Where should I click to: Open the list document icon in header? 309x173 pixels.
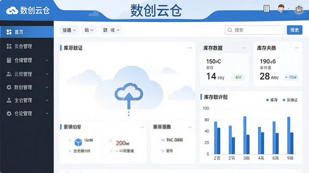[266, 9]
